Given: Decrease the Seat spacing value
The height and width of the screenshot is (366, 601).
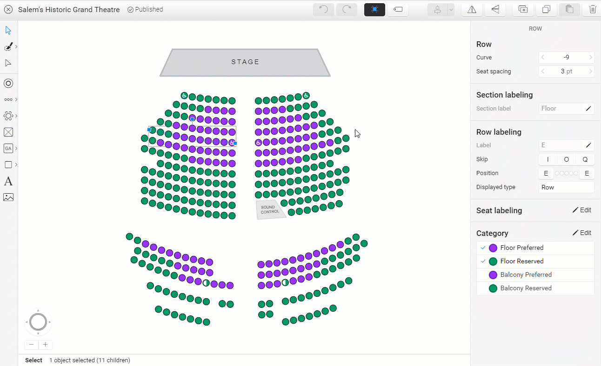Looking at the screenshot, I should point(542,72).
